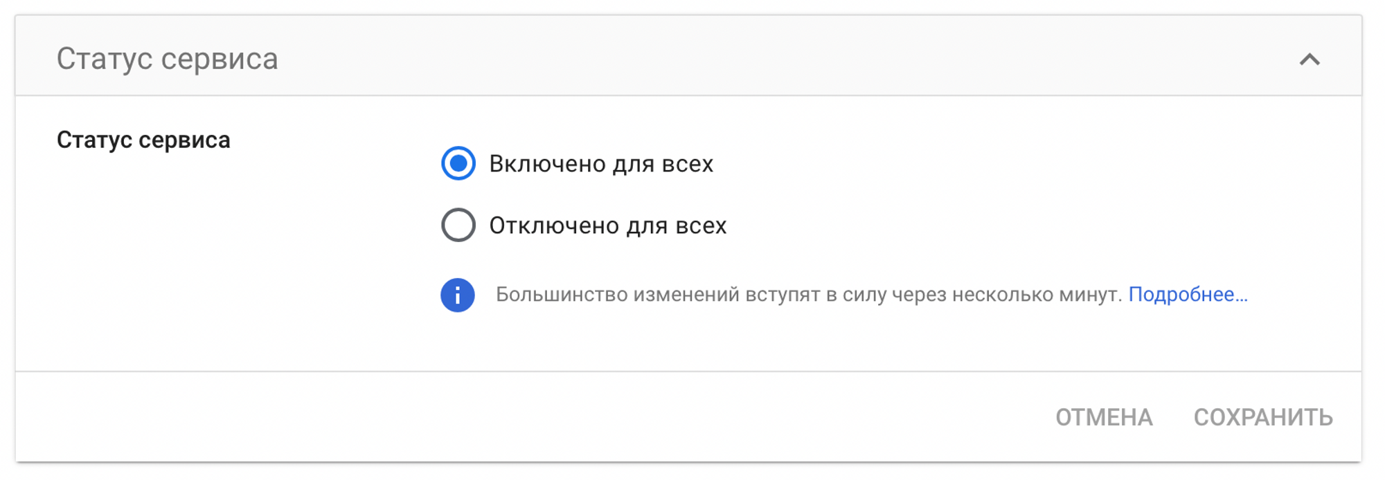Viewport: 1385px width, 480px height.
Task: Learn more about when changes take effect
Action: click(1188, 295)
